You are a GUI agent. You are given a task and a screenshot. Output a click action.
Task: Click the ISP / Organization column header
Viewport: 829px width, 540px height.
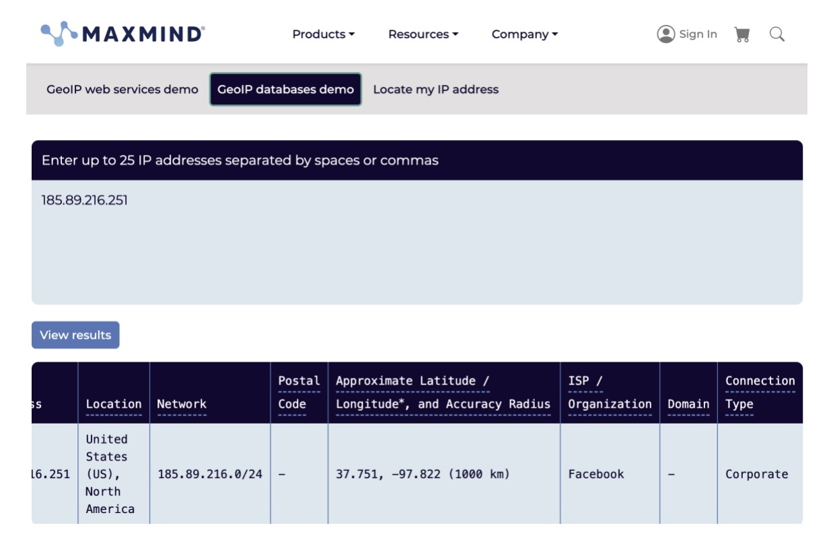610,393
